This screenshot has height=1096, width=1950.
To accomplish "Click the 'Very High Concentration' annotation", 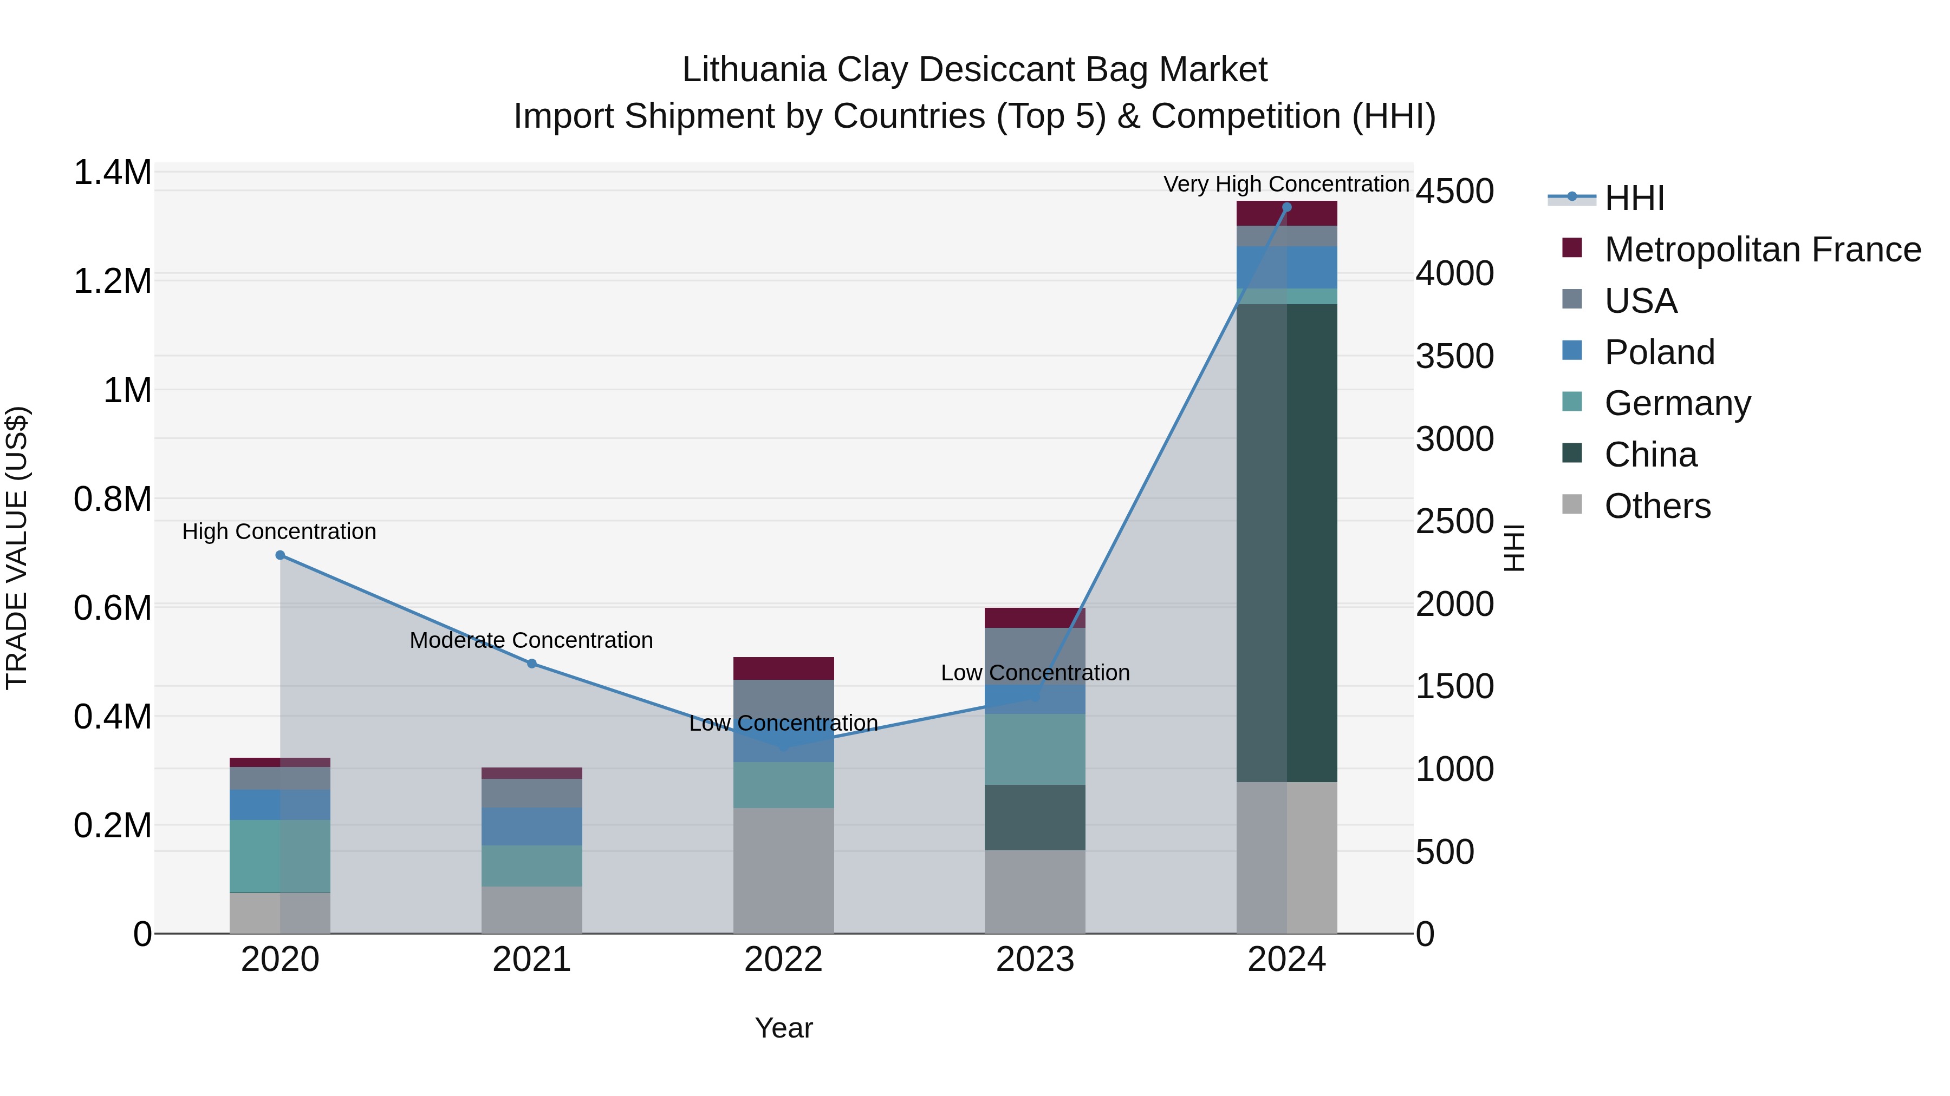I will click(x=1286, y=184).
